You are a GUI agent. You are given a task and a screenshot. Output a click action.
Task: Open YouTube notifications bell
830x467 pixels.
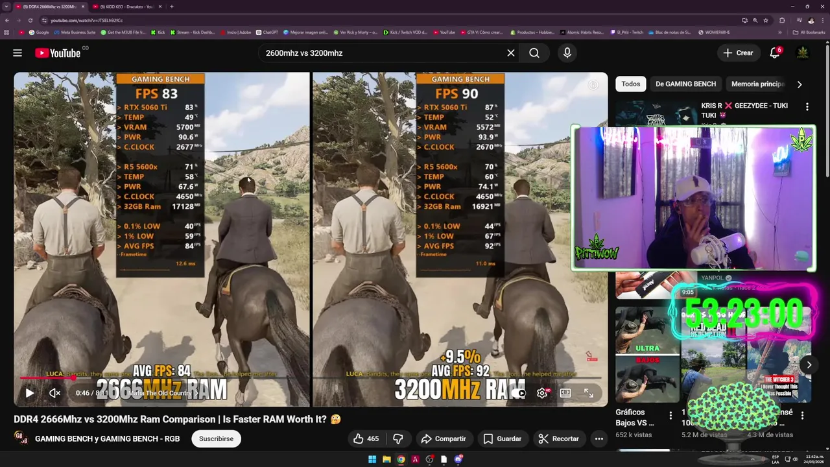[x=775, y=53]
